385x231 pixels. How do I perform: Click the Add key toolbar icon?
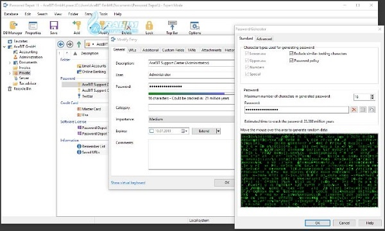tap(76, 28)
